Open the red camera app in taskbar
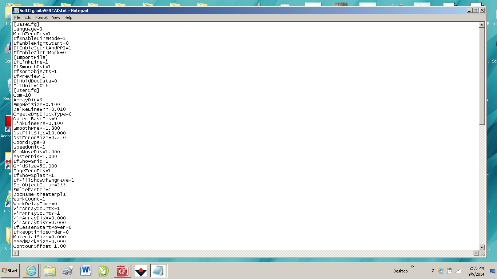The width and height of the screenshot is (497, 279). point(123,271)
